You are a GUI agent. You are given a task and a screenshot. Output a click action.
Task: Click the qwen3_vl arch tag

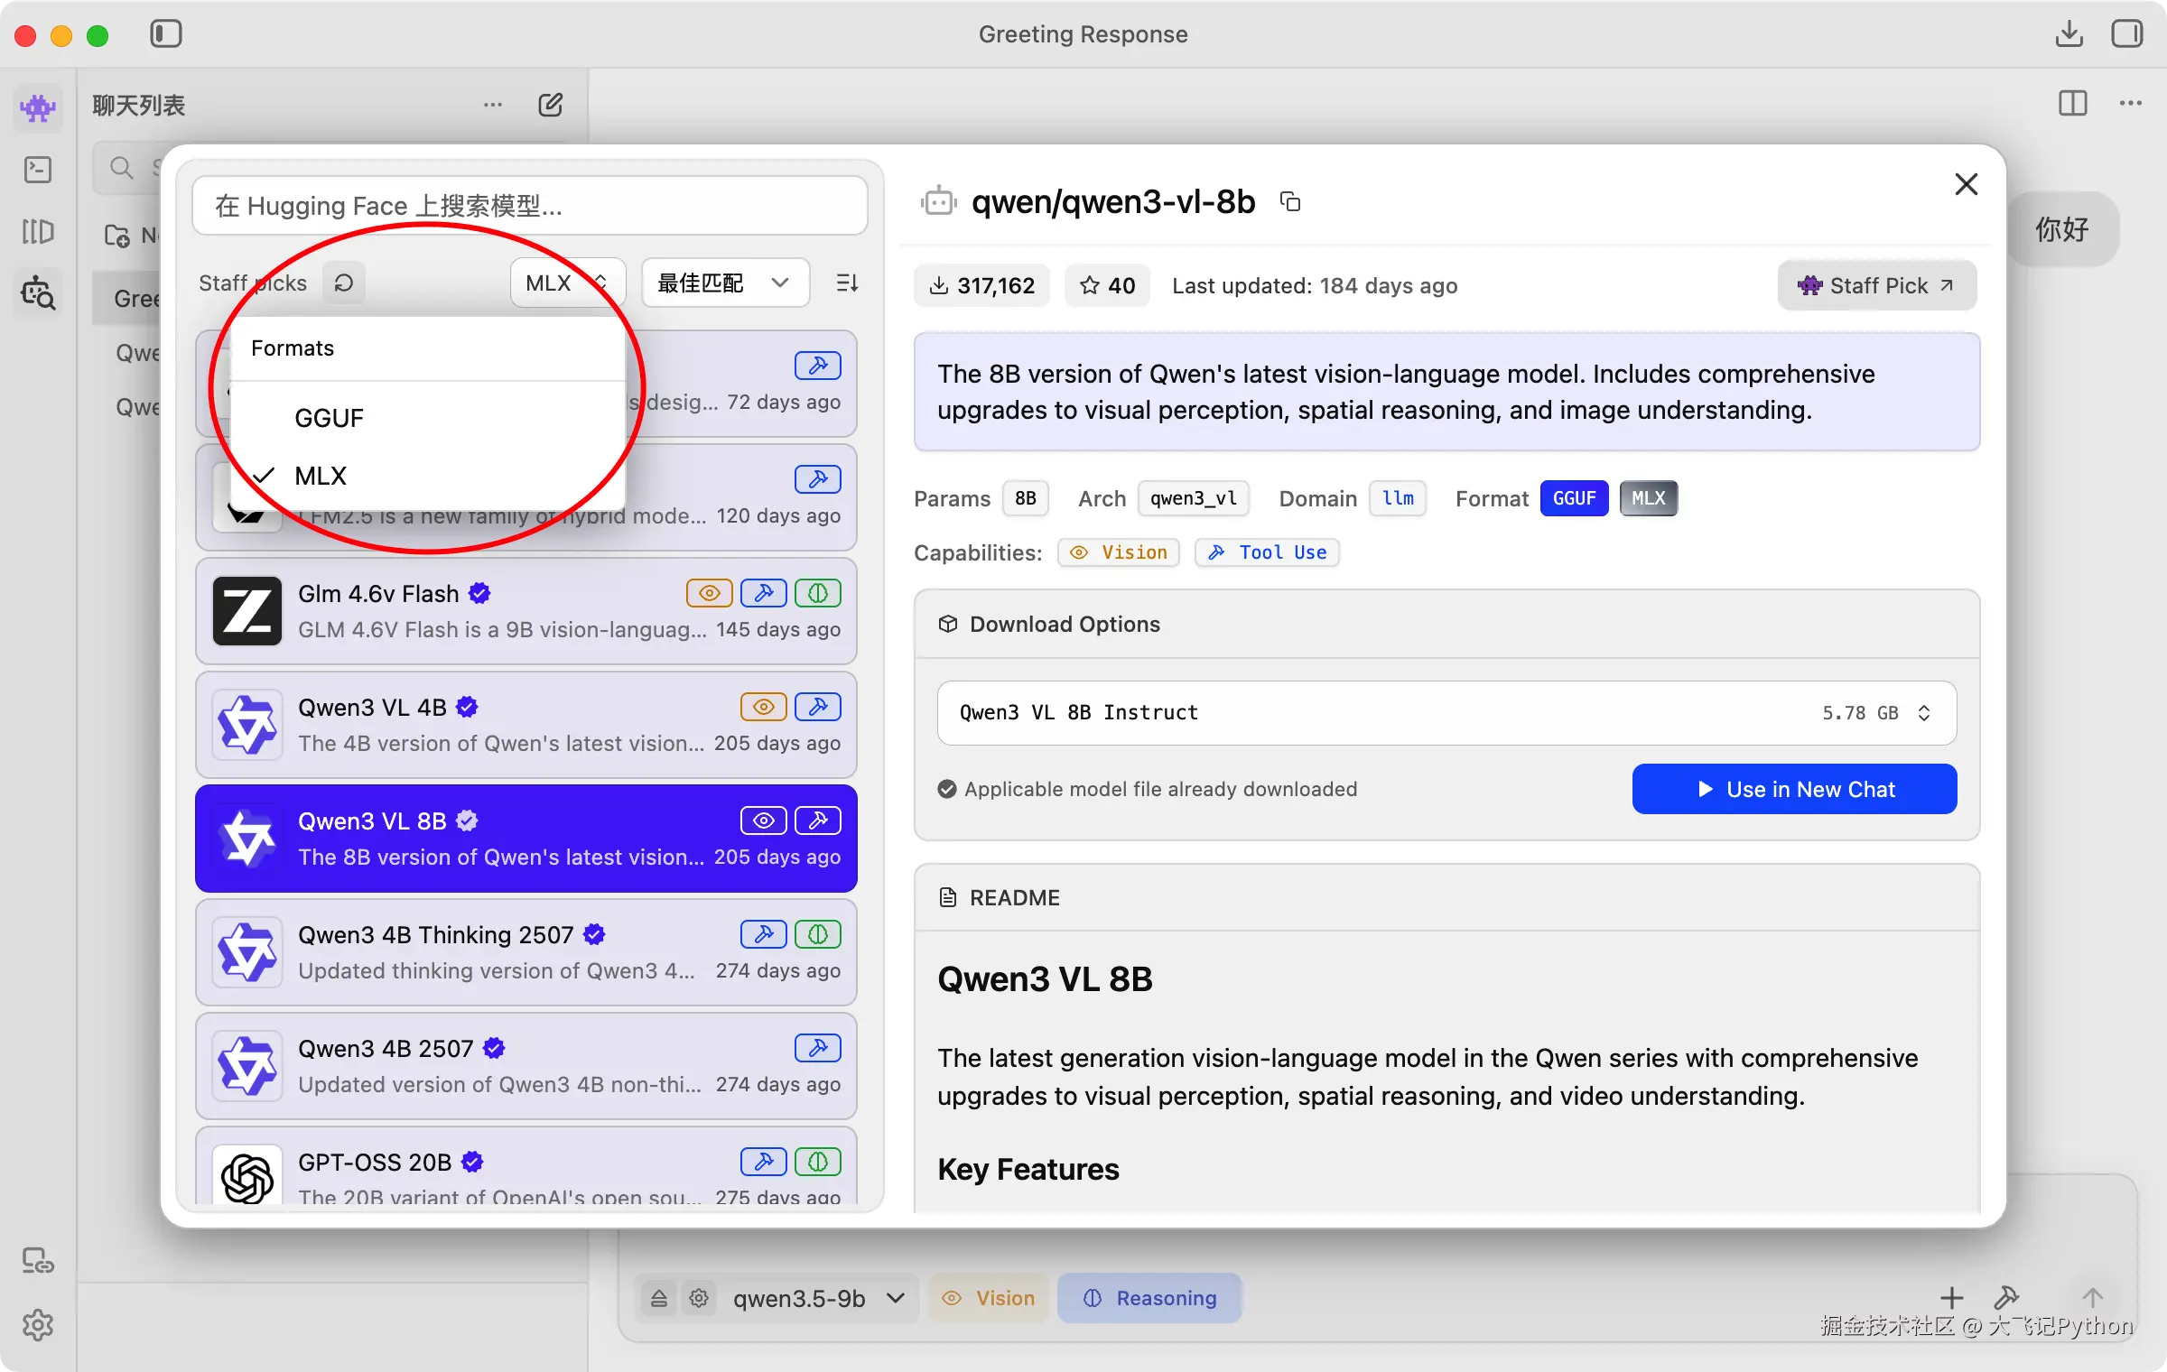(1193, 498)
